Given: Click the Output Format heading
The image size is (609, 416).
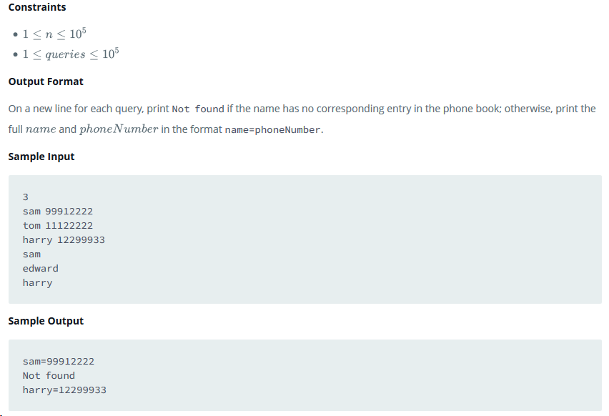Looking at the screenshot, I should pos(46,81).
